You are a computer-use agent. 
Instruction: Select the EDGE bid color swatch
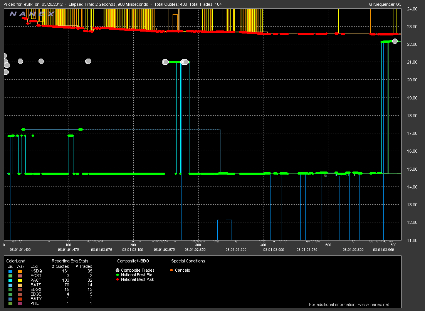click(x=10, y=294)
